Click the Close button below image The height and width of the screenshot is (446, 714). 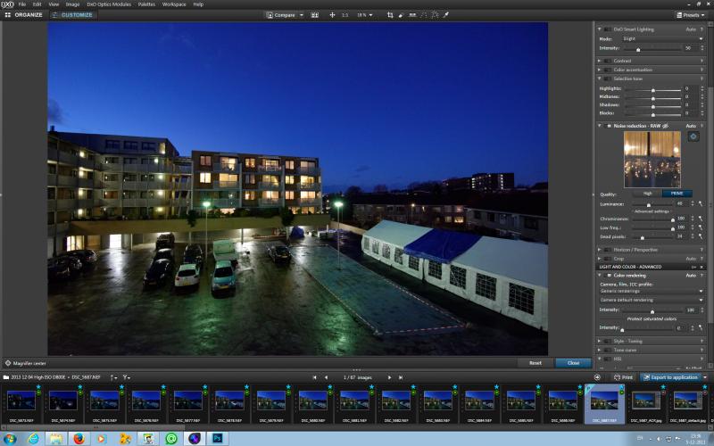point(573,363)
